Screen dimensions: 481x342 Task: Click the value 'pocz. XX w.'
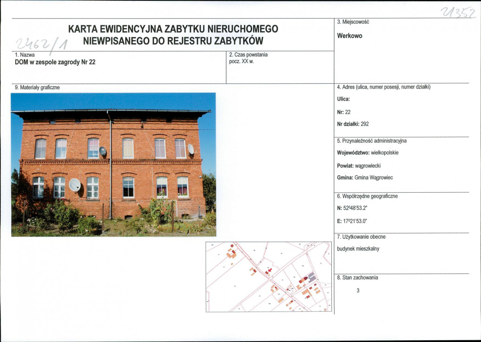click(x=242, y=61)
